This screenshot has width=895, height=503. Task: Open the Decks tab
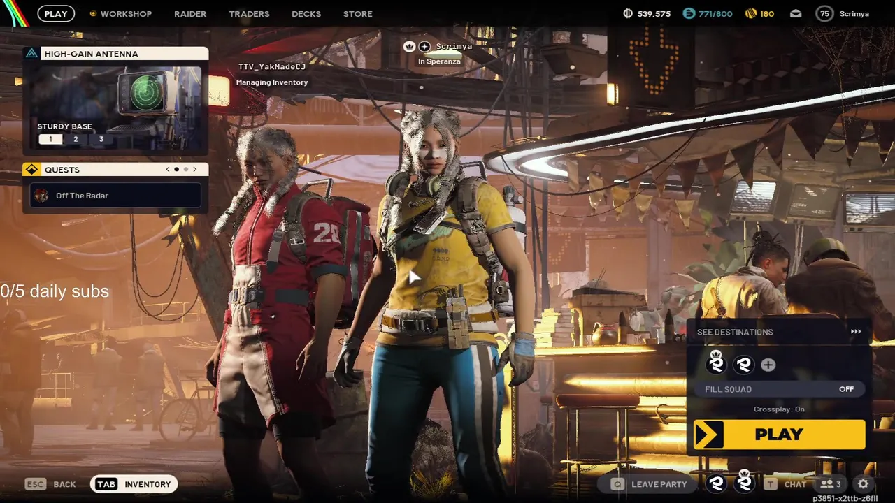(306, 14)
